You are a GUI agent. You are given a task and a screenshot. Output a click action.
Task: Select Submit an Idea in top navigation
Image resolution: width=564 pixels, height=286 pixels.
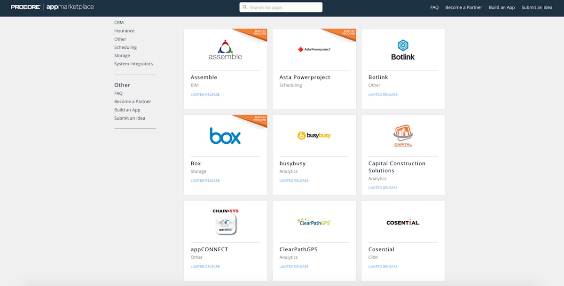tap(537, 8)
